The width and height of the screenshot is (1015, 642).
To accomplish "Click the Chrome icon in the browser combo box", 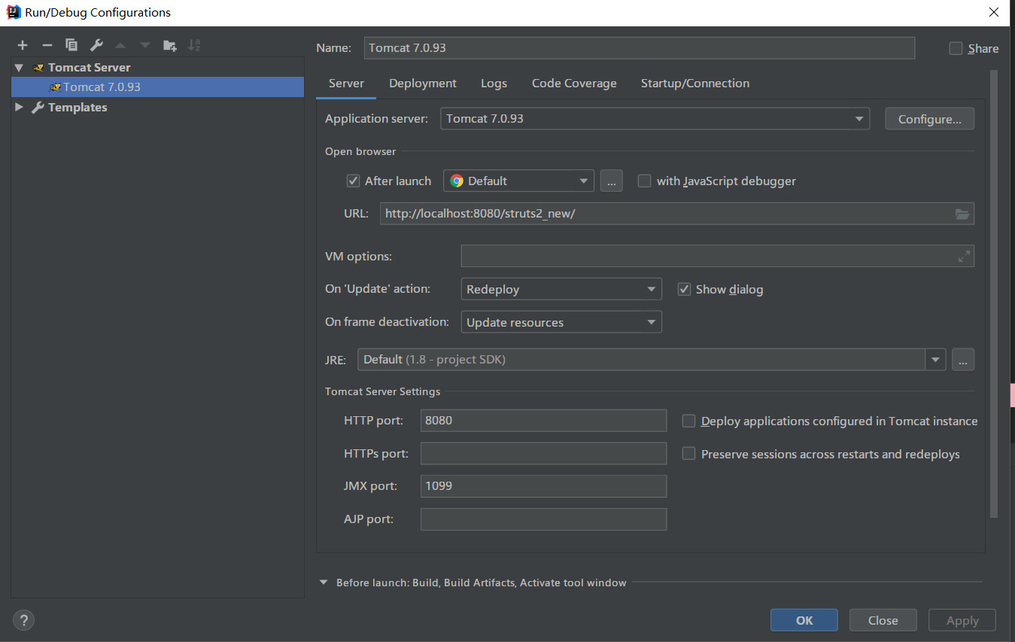I will coord(457,181).
